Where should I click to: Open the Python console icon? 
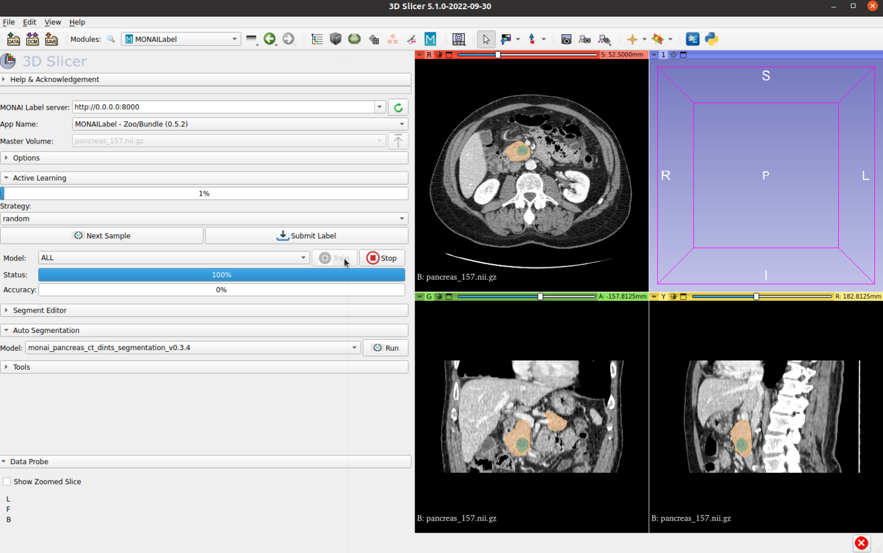pos(711,39)
